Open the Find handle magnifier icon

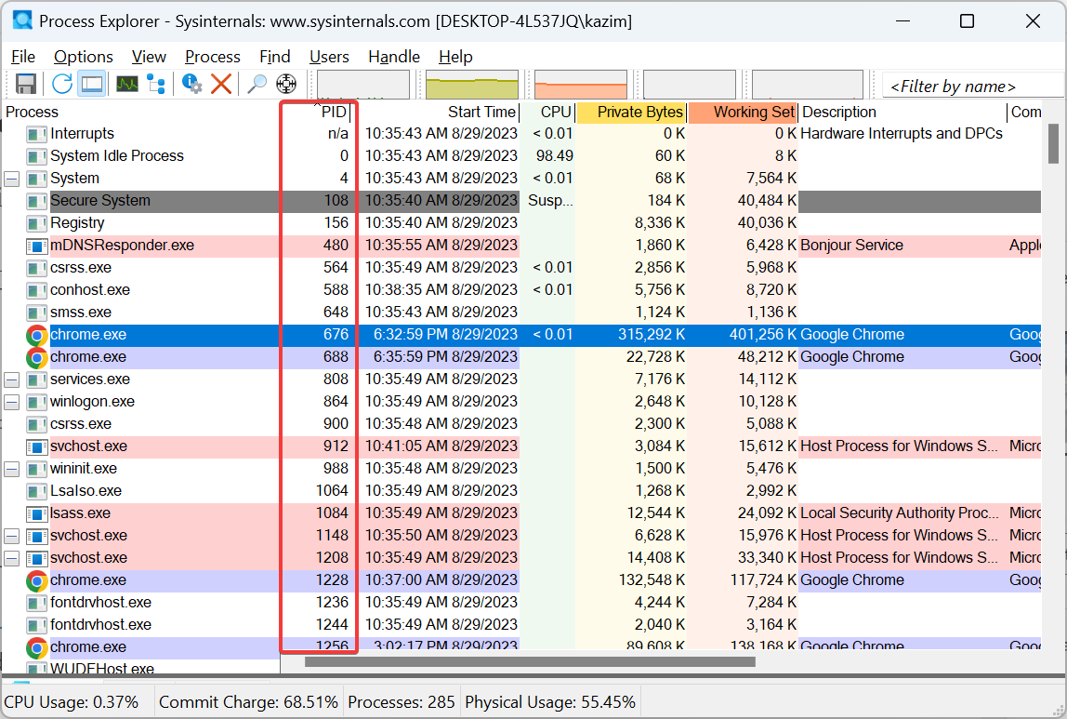click(257, 85)
